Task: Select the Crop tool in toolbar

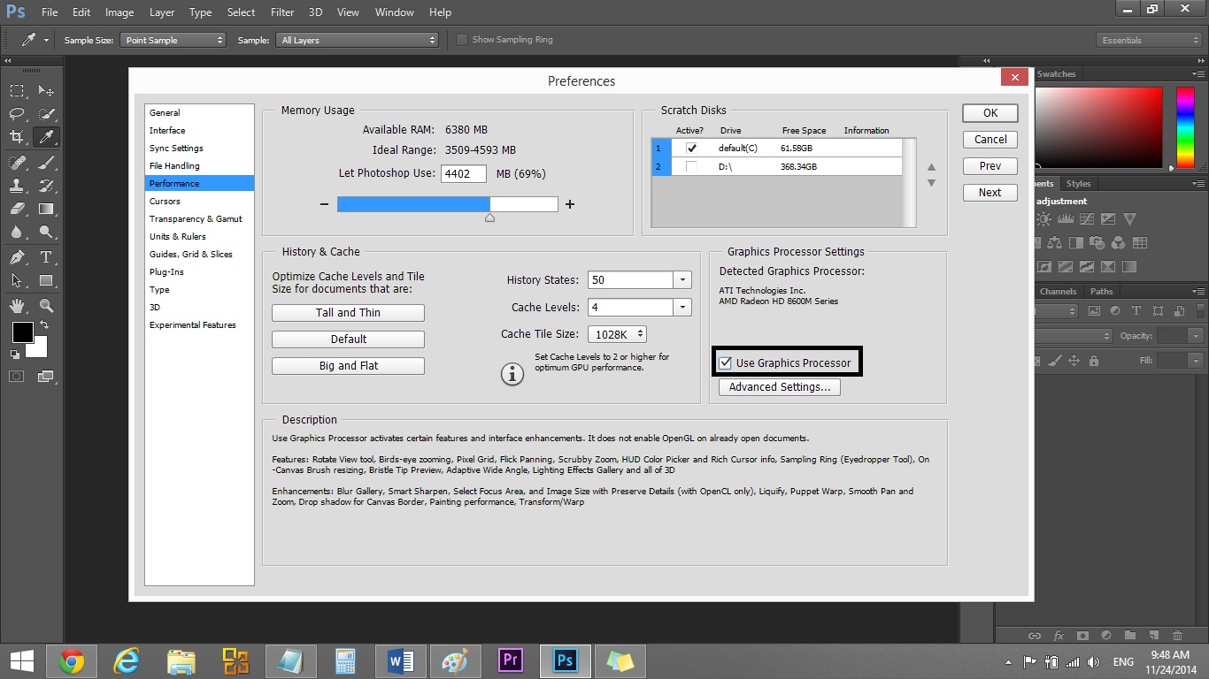Action: tap(17, 137)
